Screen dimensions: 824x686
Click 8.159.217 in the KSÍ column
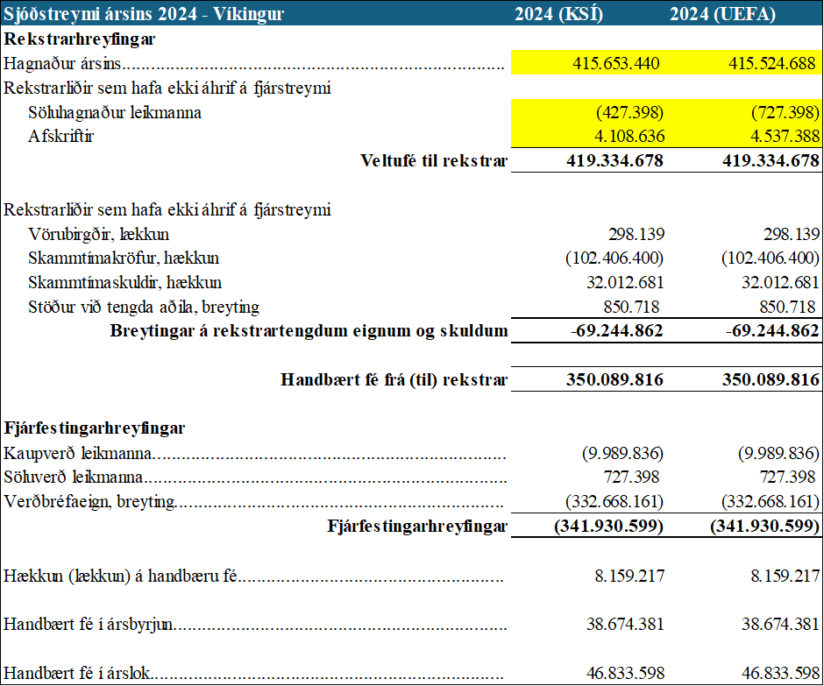pos(629,576)
